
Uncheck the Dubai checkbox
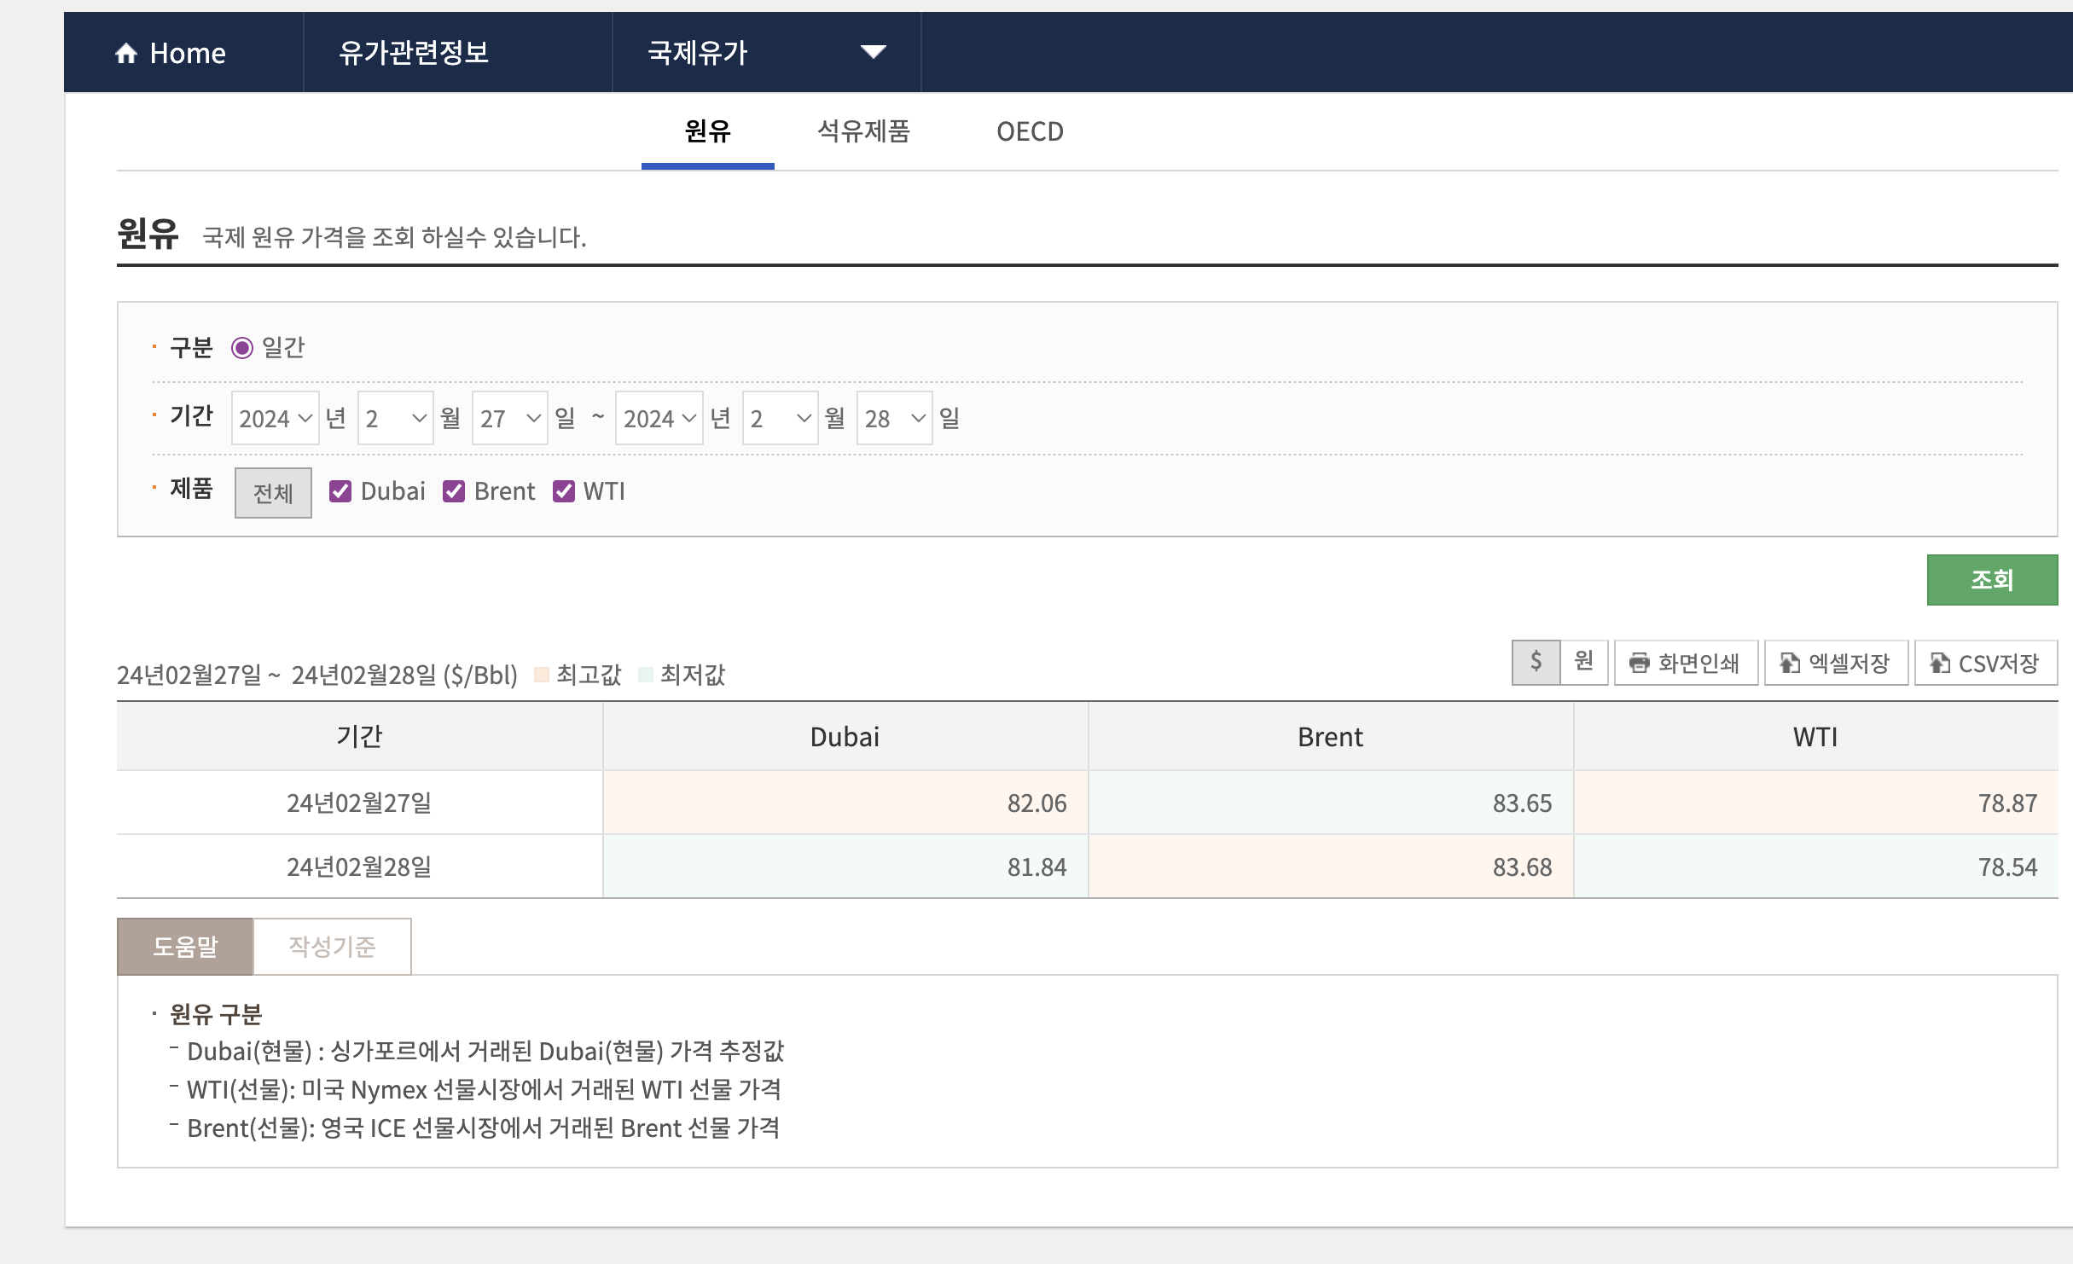pyautogui.click(x=340, y=491)
